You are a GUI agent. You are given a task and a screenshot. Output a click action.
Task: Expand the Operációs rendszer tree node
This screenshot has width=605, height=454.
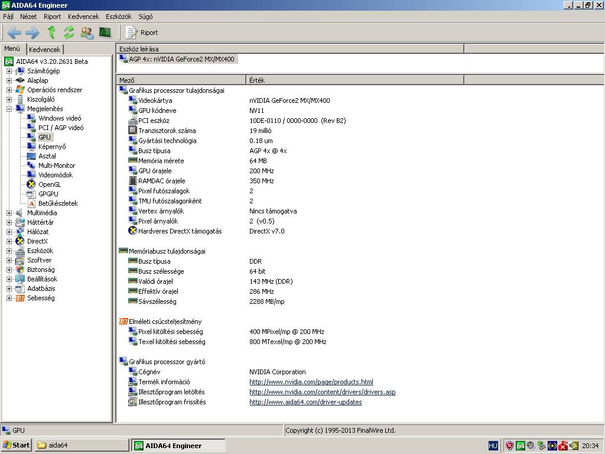coord(9,90)
